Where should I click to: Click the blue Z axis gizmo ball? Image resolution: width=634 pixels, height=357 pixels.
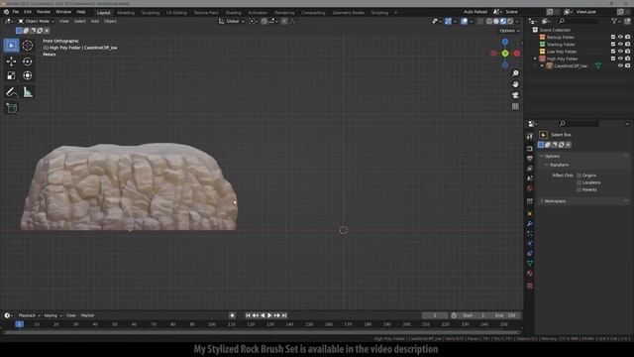tap(505, 42)
